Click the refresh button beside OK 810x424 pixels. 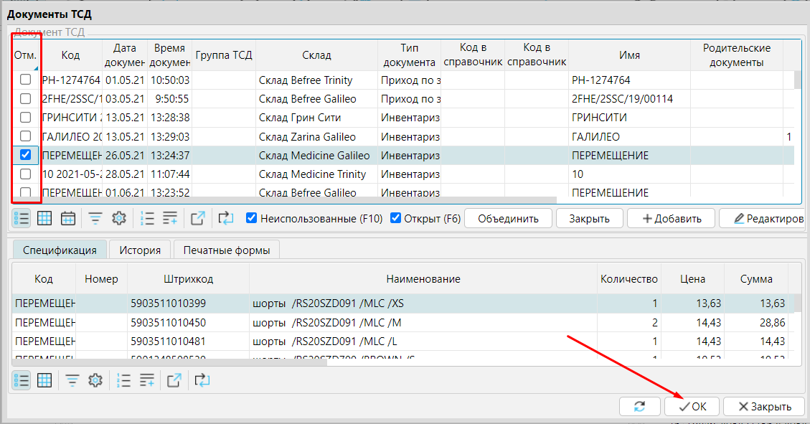tap(639, 407)
